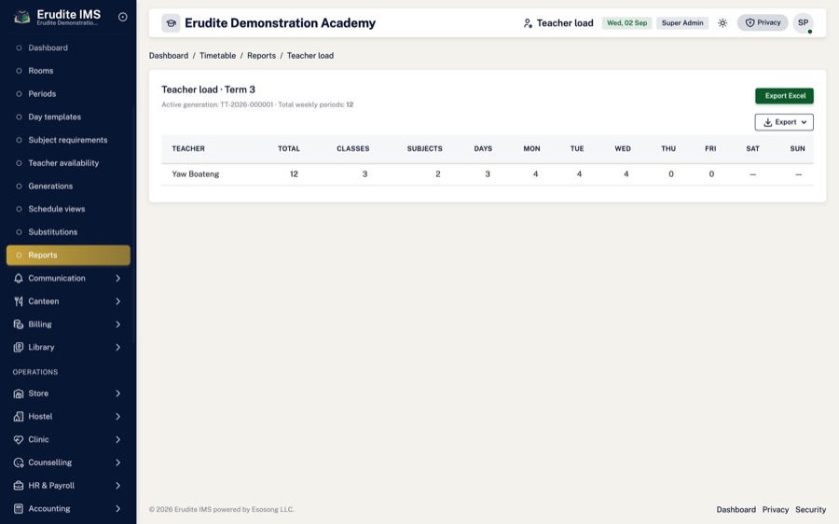Click the DAYS column header
Viewport: 839px width, 524px height.
point(483,149)
